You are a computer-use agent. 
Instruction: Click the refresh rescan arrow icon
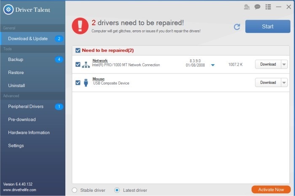pyautogui.click(x=237, y=26)
